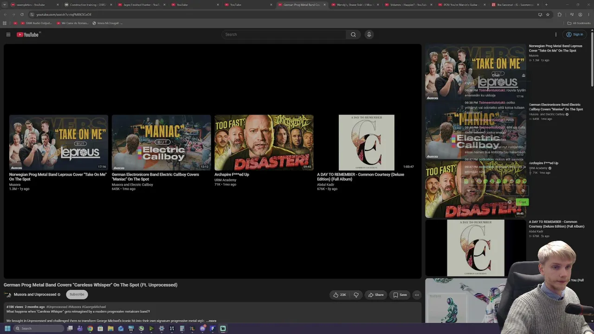The width and height of the screenshot is (594, 334).
Task: Switch to the Wendy's, Shane Told tab
Action: [355, 5]
